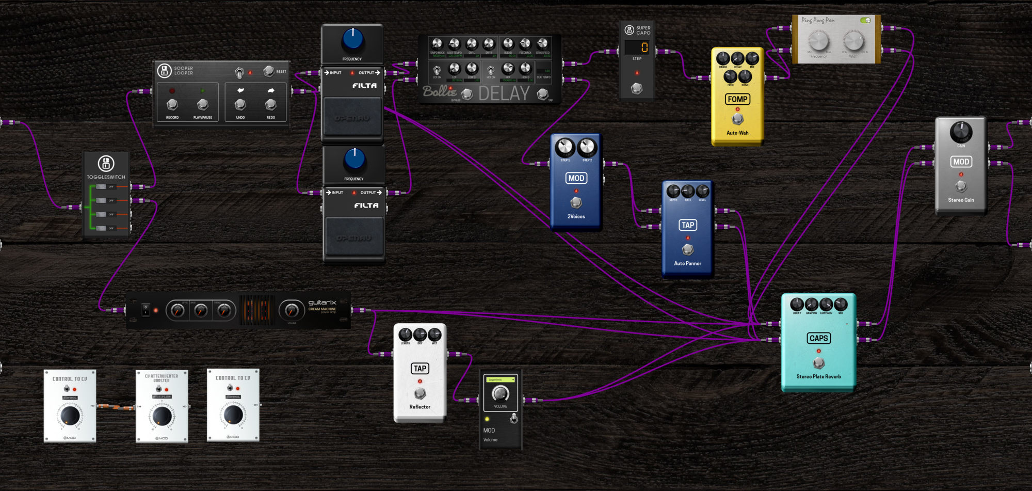
Task: Click the 2Voices Step 1 knob
Action: point(565,148)
